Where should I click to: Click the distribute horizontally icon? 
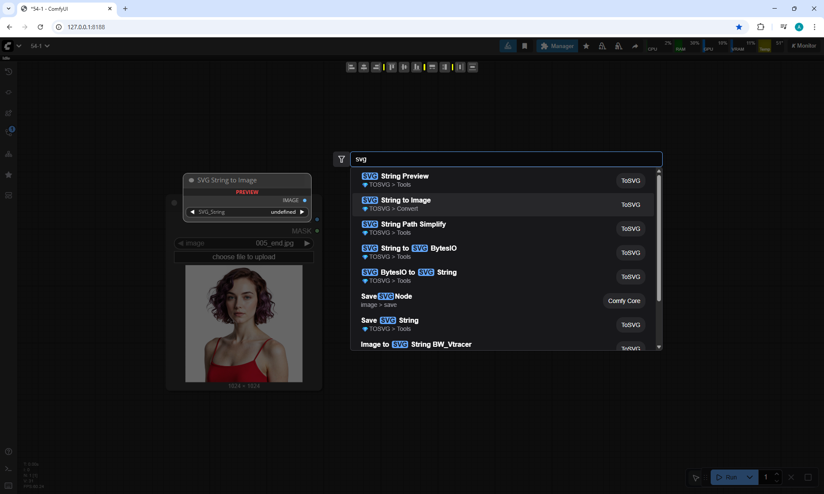(x=460, y=67)
